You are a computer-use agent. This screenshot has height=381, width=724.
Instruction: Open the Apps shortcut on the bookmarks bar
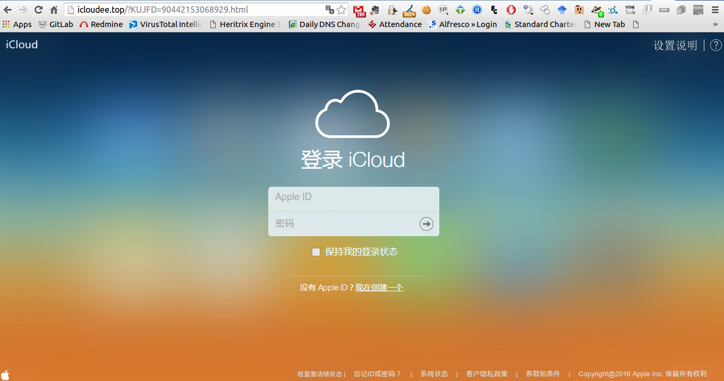[x=17, y=24]
